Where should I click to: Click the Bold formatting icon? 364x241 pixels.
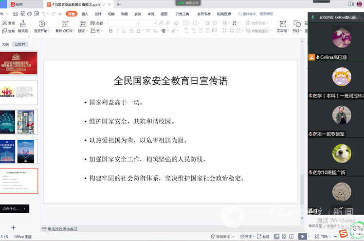[x=110, y=31]
